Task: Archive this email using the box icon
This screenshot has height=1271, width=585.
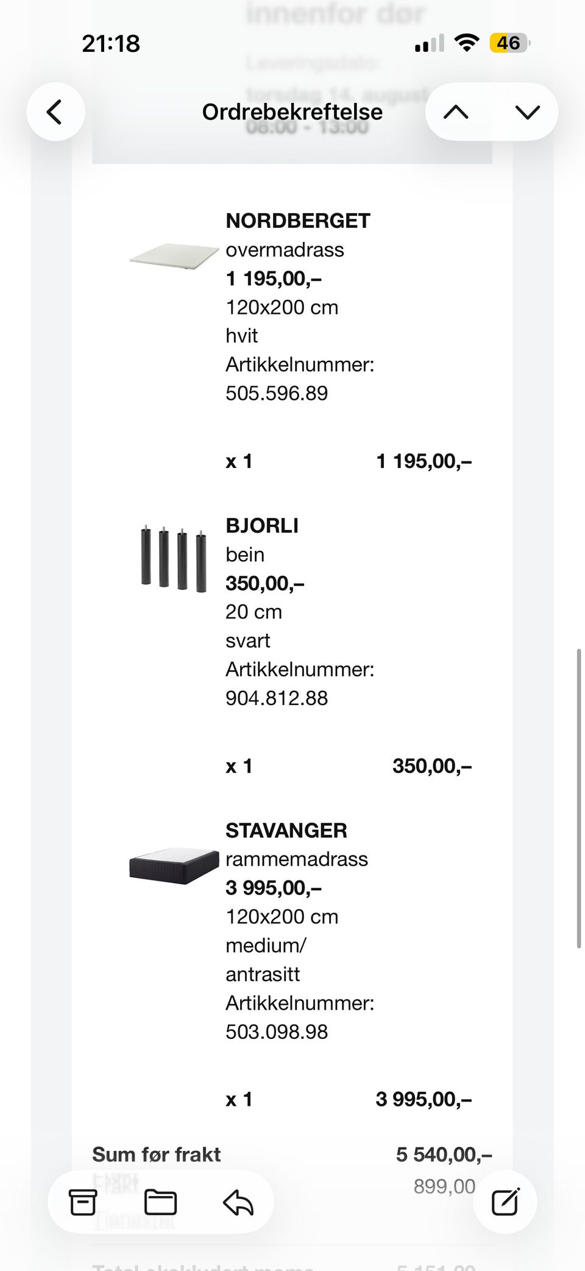Action: pos(83,1202)
